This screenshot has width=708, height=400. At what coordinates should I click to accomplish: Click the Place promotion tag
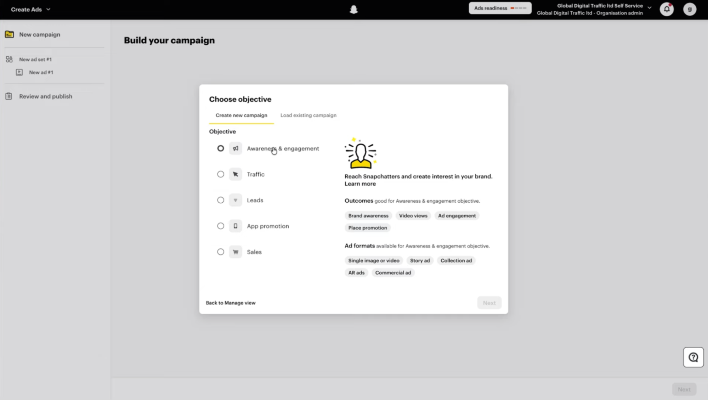click(367, 228)
